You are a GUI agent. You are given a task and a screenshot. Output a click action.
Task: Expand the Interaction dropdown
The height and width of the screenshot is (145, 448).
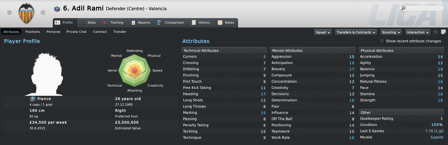click(x=418, y=32)
